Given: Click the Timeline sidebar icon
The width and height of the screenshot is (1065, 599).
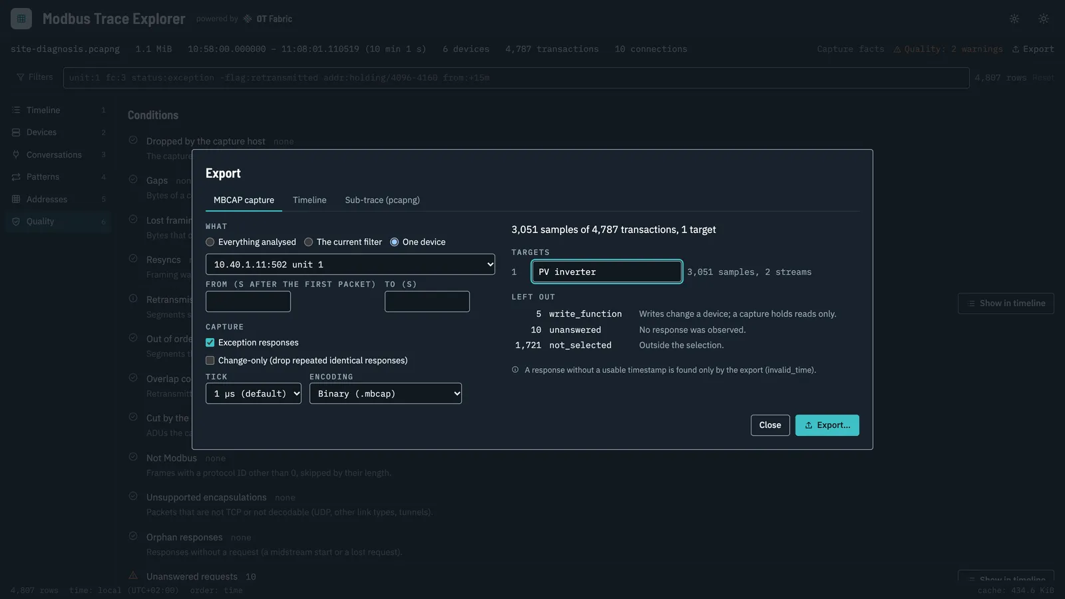Looking at the screenshot, I should (16, 110).
